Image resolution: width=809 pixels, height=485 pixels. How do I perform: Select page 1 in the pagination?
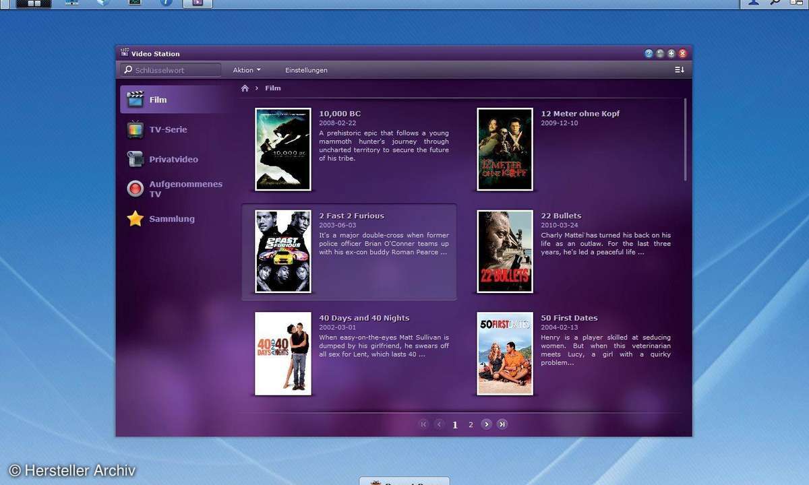coord(455,424)
